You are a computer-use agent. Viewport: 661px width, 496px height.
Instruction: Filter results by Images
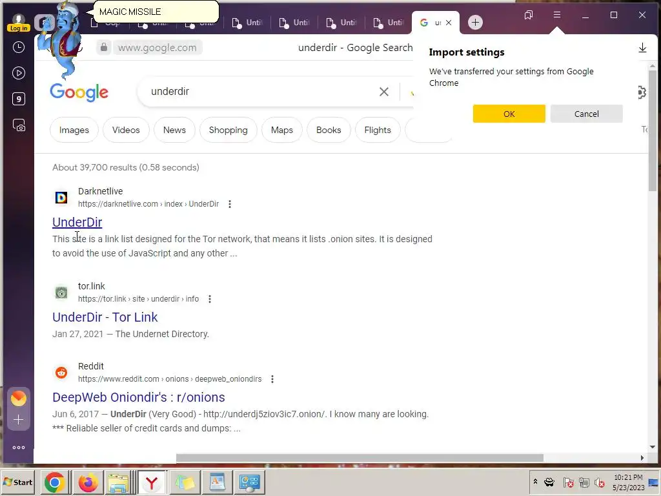[x=74, y=130]
